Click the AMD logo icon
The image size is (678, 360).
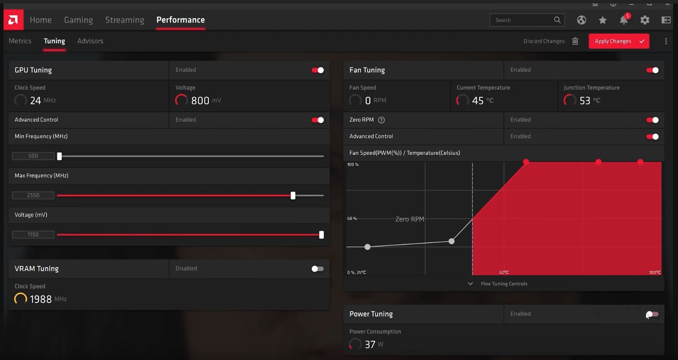point(13,20)
